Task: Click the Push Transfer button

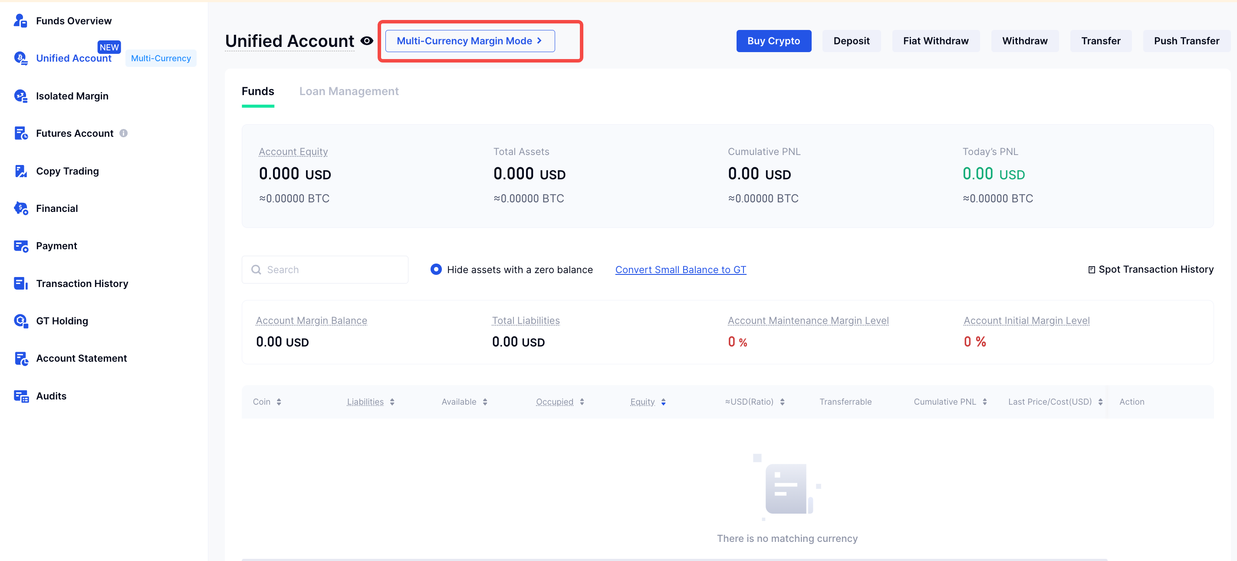Action: tap(1186, 41)
